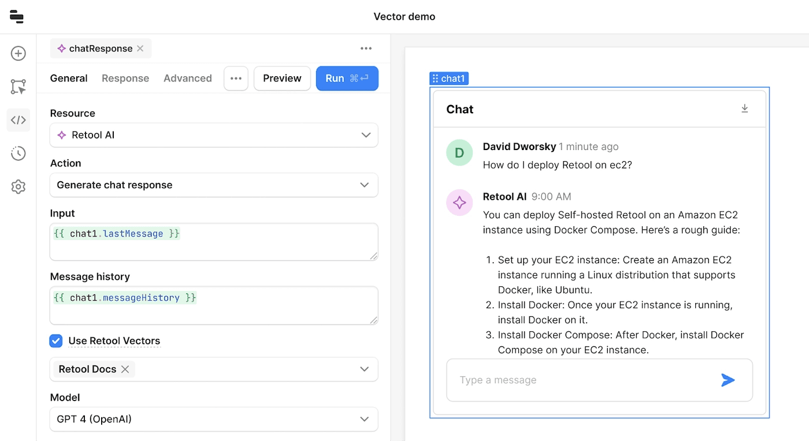The image size is (809, 441).
Task: Open query run history from the sidebar clock icon
Action: [x=18, y=154]
